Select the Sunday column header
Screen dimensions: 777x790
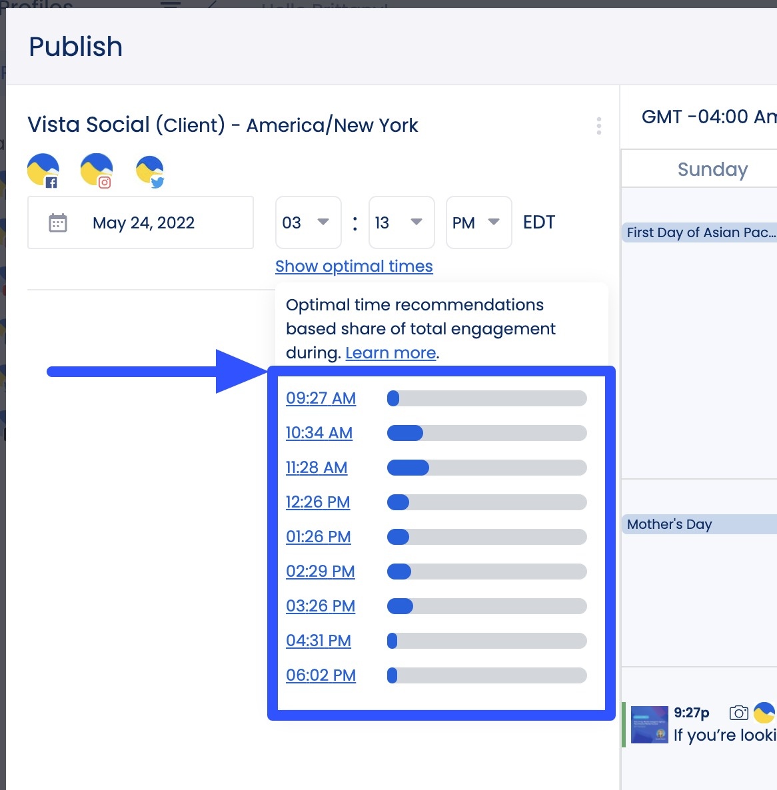click(x=712, y=169)
